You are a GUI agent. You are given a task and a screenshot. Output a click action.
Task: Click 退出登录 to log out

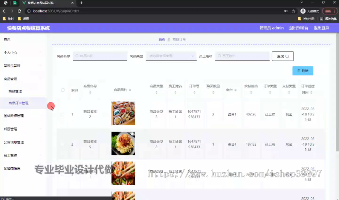tap(321, 28)
